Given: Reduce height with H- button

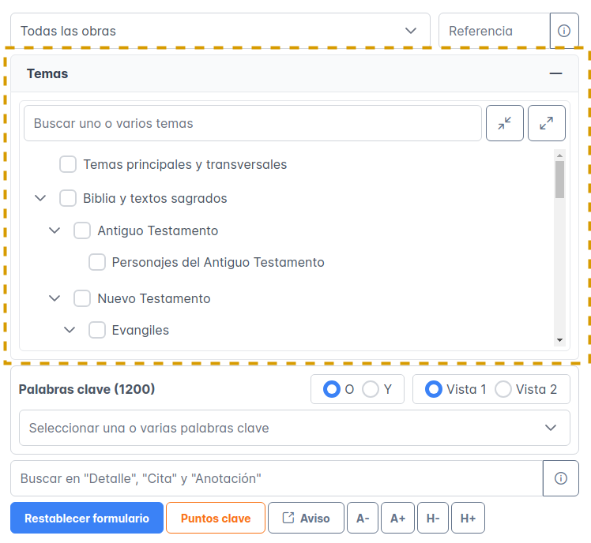Looking at the screenshot, I should coord(433,518).
